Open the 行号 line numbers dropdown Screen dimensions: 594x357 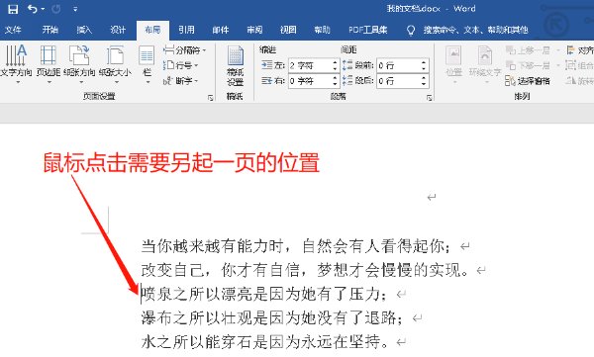pyautogui.click(x=181, y=65)
